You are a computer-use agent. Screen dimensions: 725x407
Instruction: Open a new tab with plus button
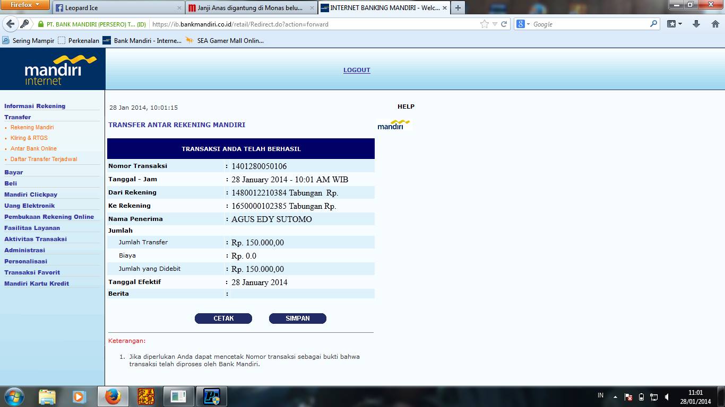click(458, 8)
